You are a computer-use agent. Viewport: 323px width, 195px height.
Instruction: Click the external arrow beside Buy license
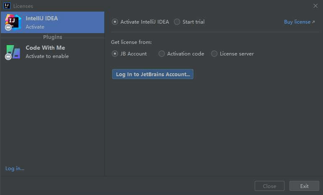pyautogui.click(x=313, y=22)
